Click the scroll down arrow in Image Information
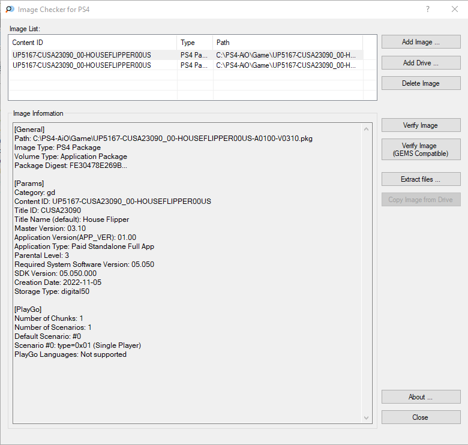This screenshot has width=468, height=445. [x=366, y=418]
